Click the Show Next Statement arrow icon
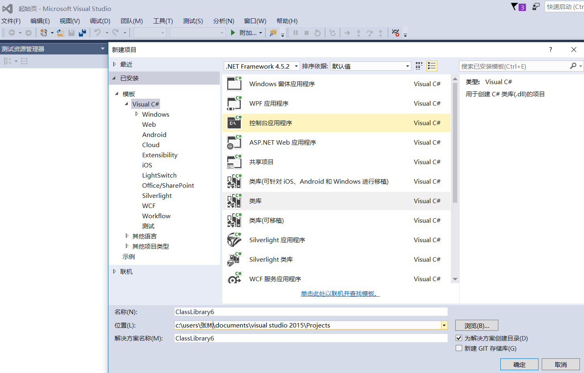The height and width of the screenshot is (373, 584). pos(347,33)
